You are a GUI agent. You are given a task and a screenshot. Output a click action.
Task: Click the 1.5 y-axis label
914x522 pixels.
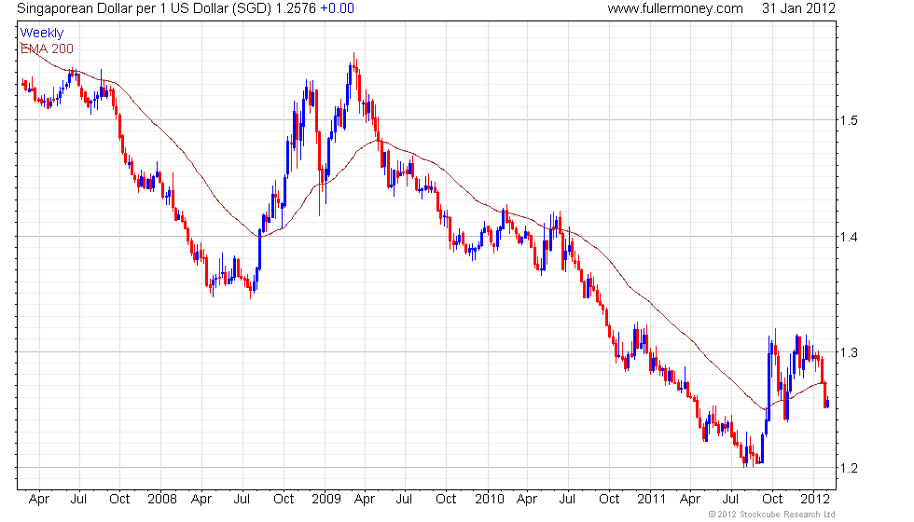849,120
